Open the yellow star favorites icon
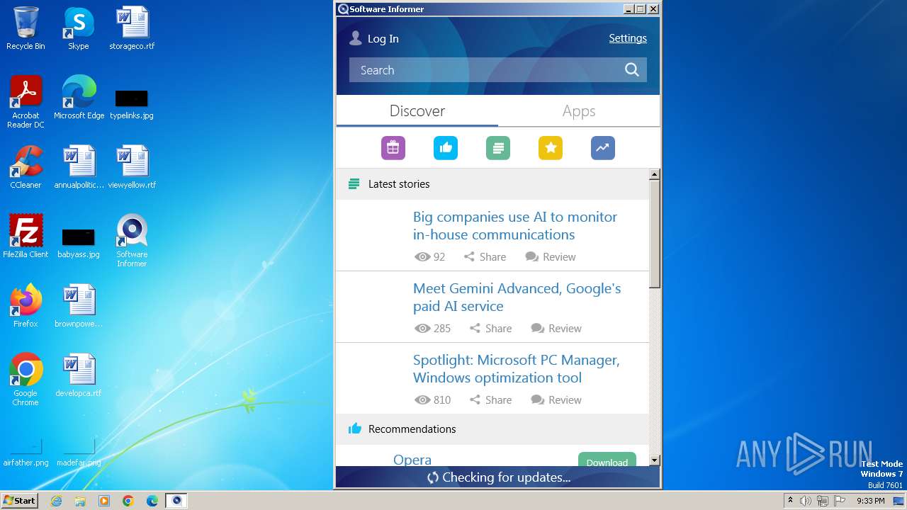Viewport: 907px width, 510px height. [x=551, y=148]
